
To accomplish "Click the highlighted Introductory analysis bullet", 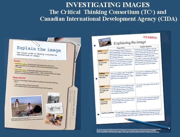I will [x=36, y=66].
